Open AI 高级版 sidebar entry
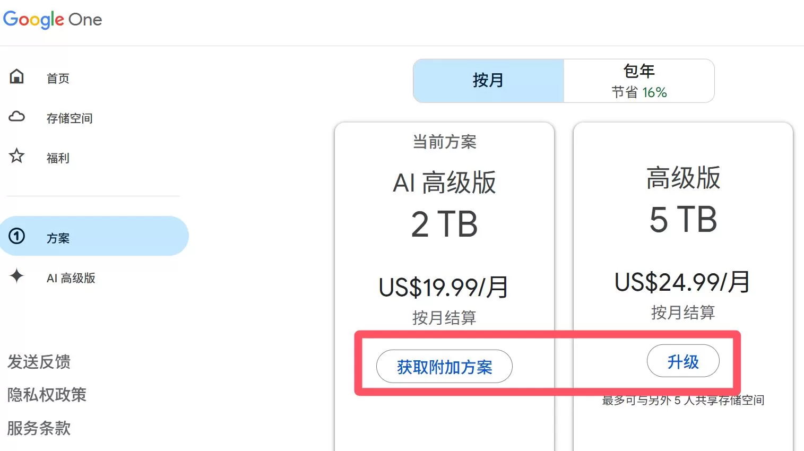The width and height of the screenshot is (804, 451). pos(71,278)
